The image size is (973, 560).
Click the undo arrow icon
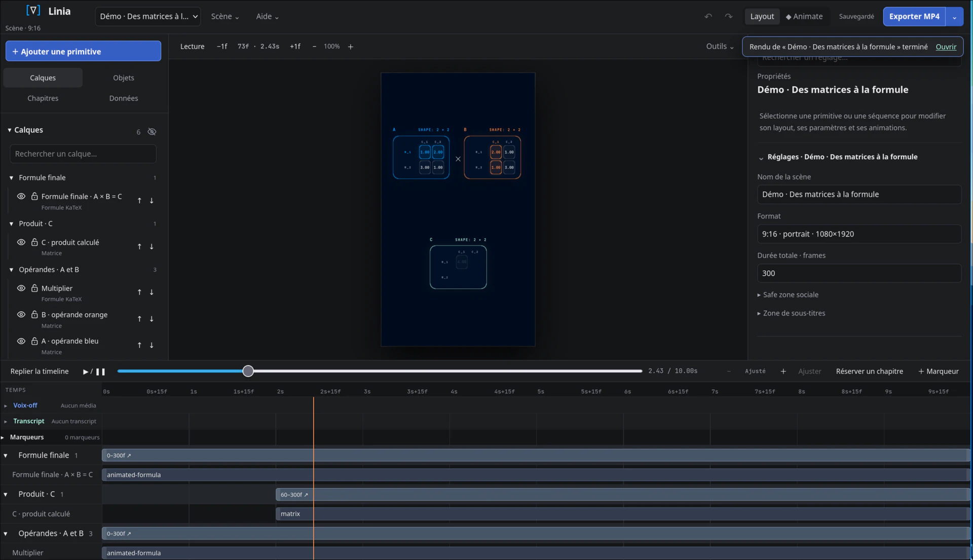point(708,16)
